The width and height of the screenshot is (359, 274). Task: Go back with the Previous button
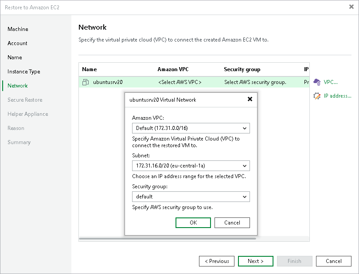tap(217, 261)
